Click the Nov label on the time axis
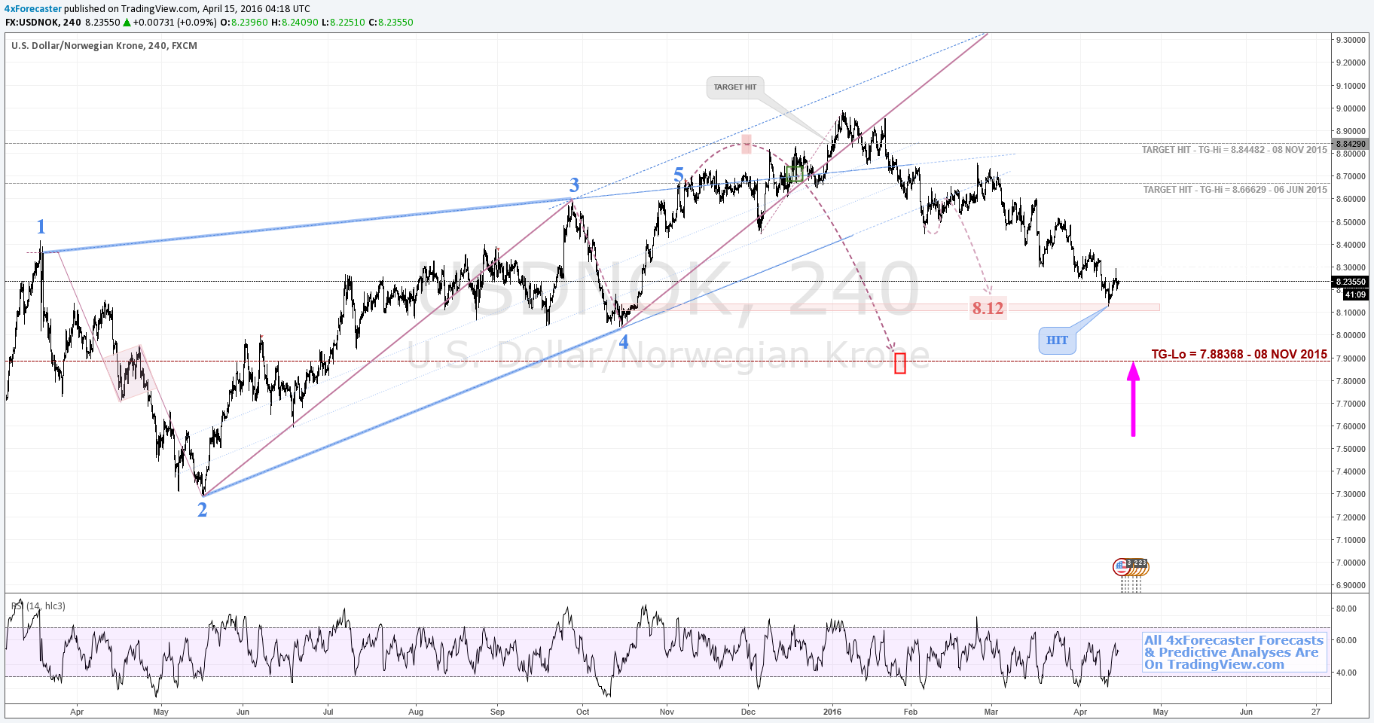The height and width of the screenshot is (723, 1374). (667, 712)
